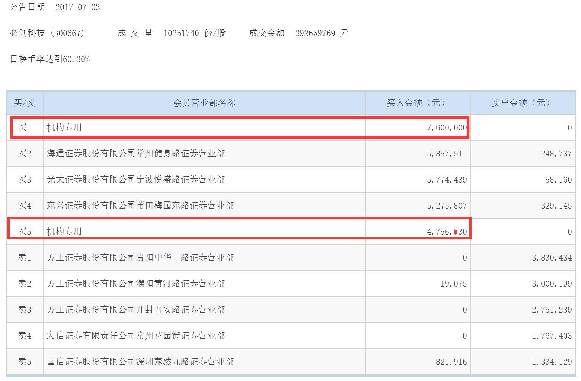The width and height of the screenshot is (581, 381).
Task: Click the 买3 row label
Action: (25, 180)
